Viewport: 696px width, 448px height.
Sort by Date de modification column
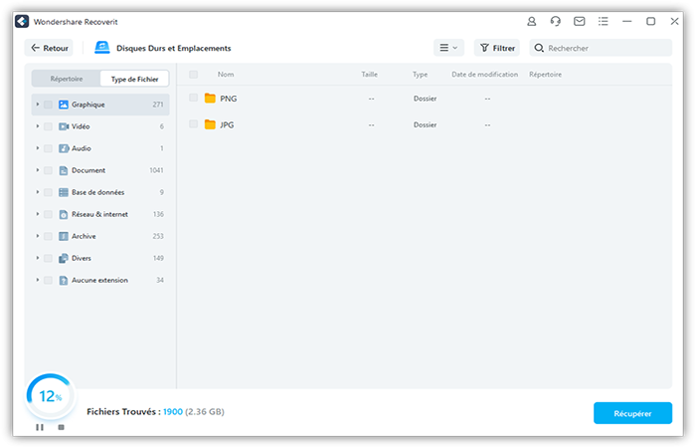pyautogui.click(x=485, y=75)
